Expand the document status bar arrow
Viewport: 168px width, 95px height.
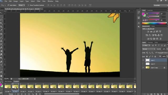35,79
